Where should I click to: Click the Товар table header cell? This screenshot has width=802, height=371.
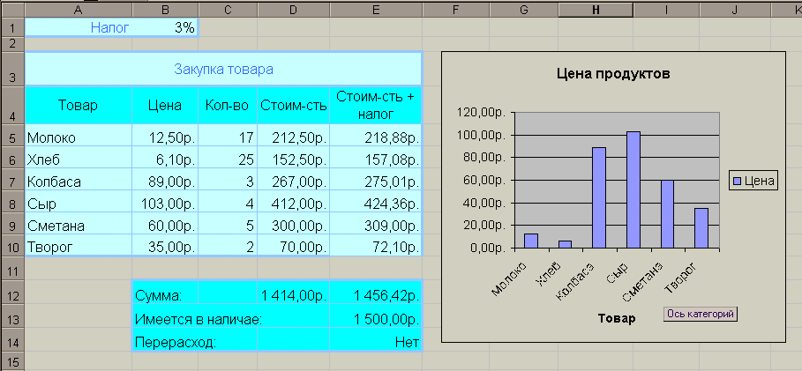click(x=79, y=105)
